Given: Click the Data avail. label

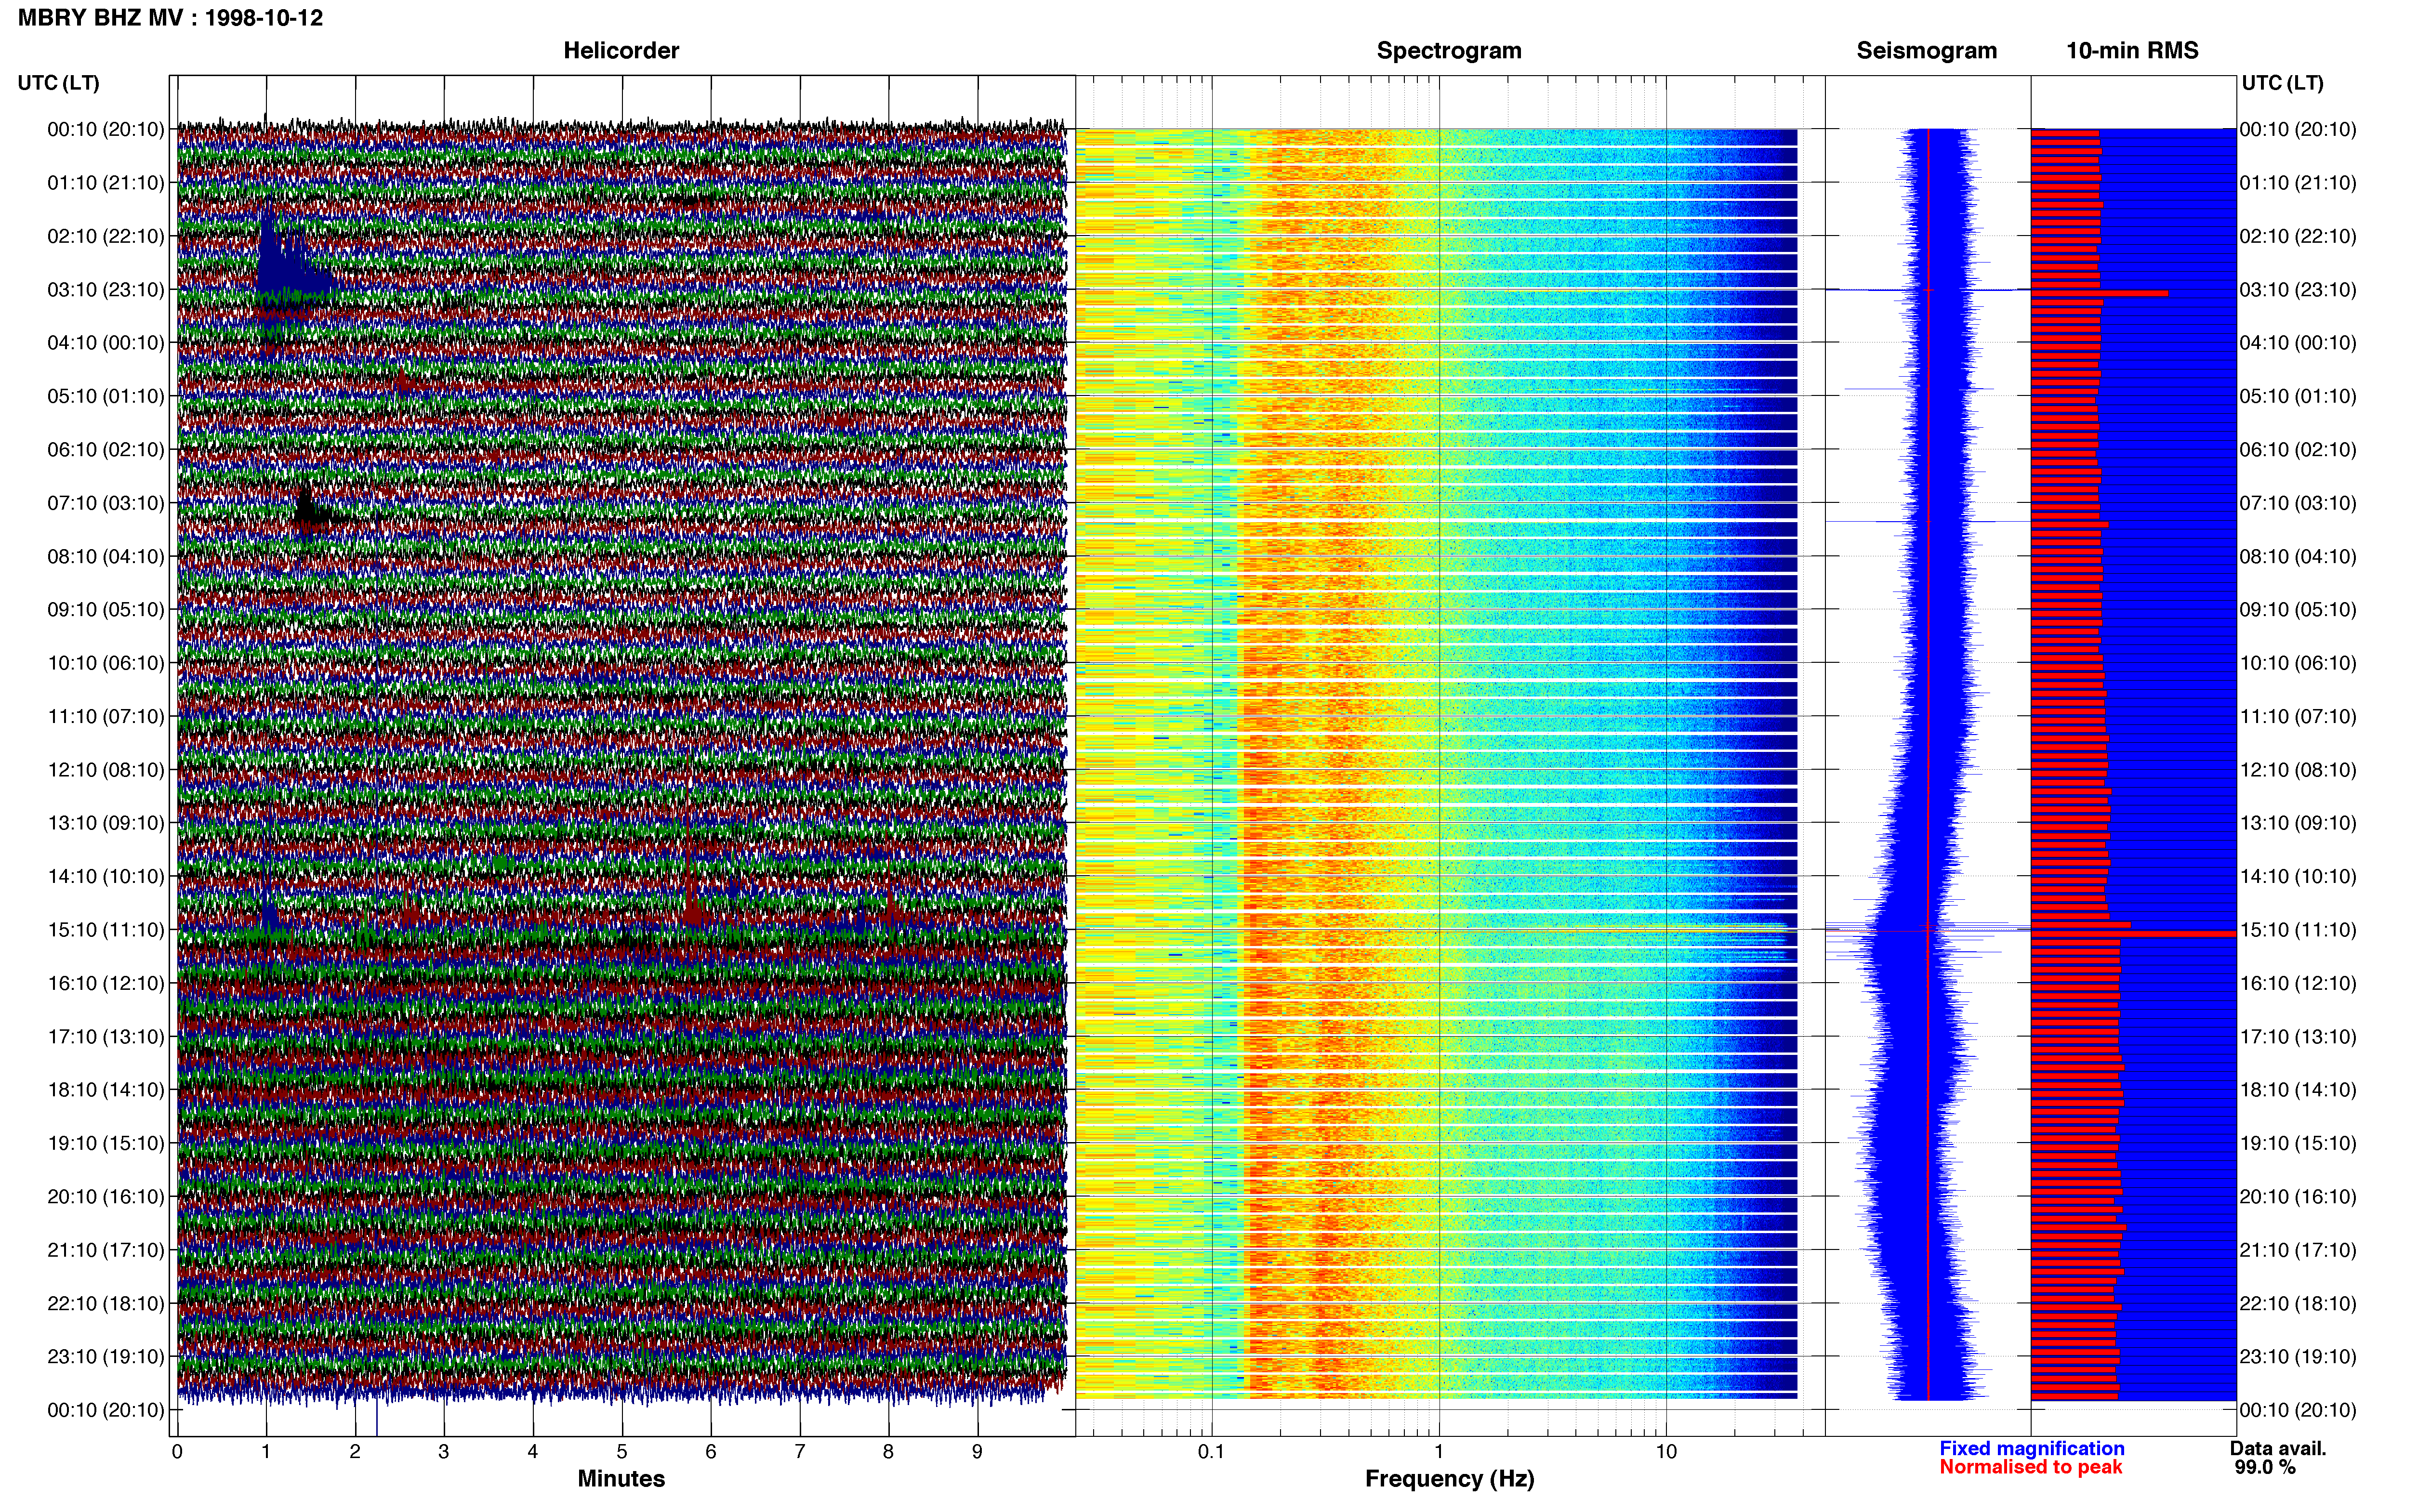Looking at the screenshot, I should point(2278,1448).
